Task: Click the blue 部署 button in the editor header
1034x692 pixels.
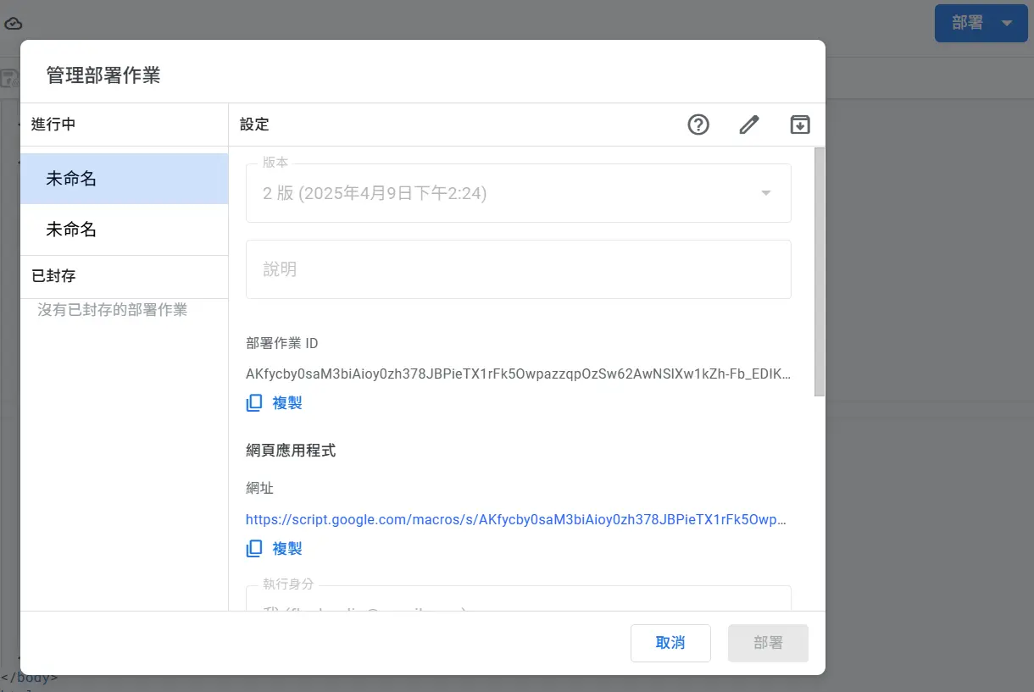Action: click(966, 24)
